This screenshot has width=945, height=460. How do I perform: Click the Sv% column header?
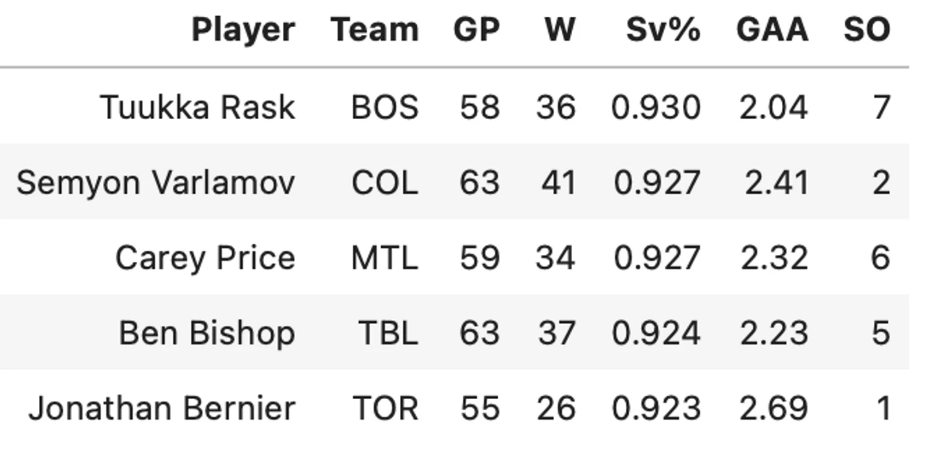pyautogui.click(x=663, y=30)
